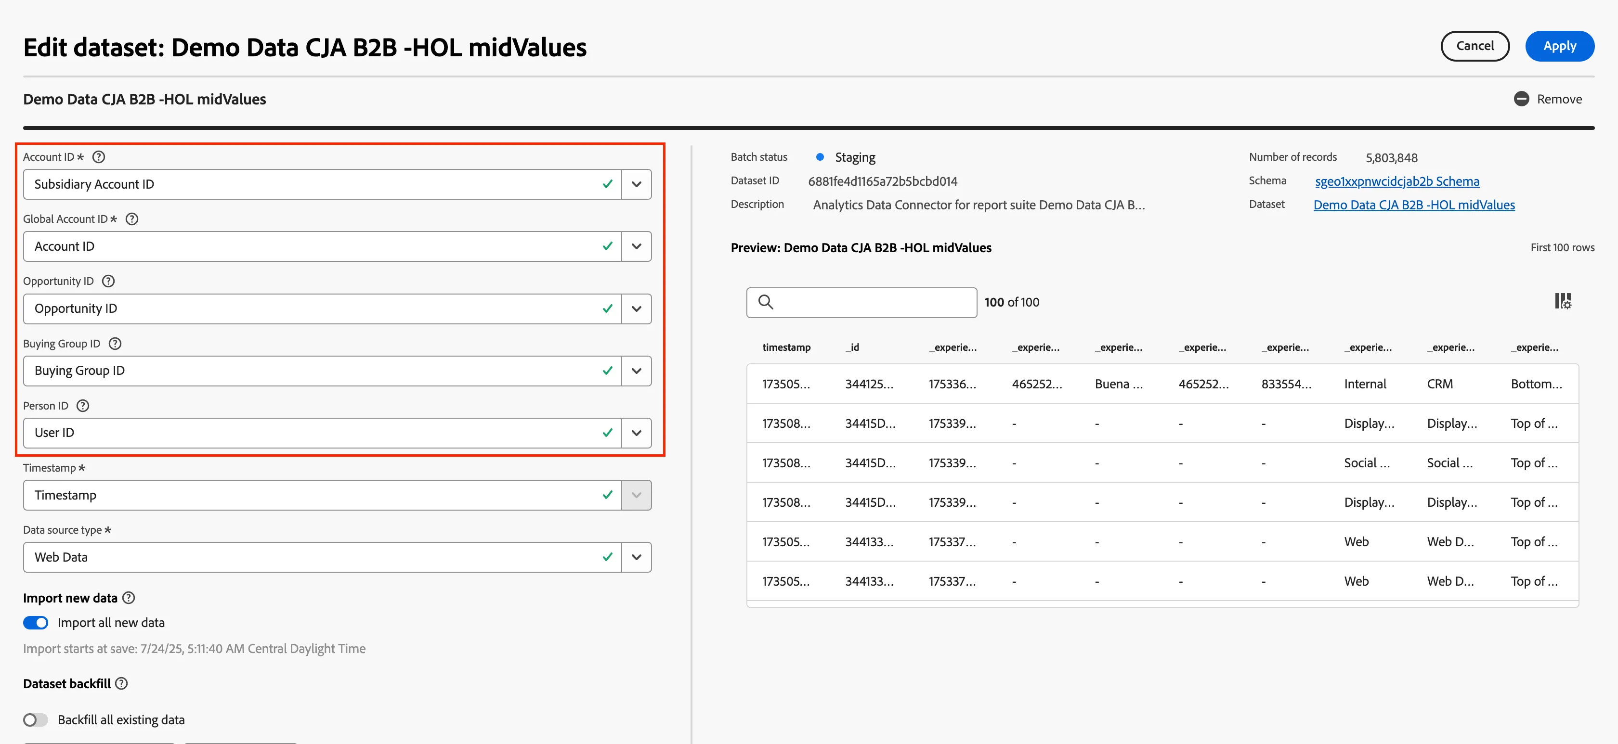1618x744 pixels.
Task: Click the search magnifier icon in preview
Action: click(x=766, y=302)
